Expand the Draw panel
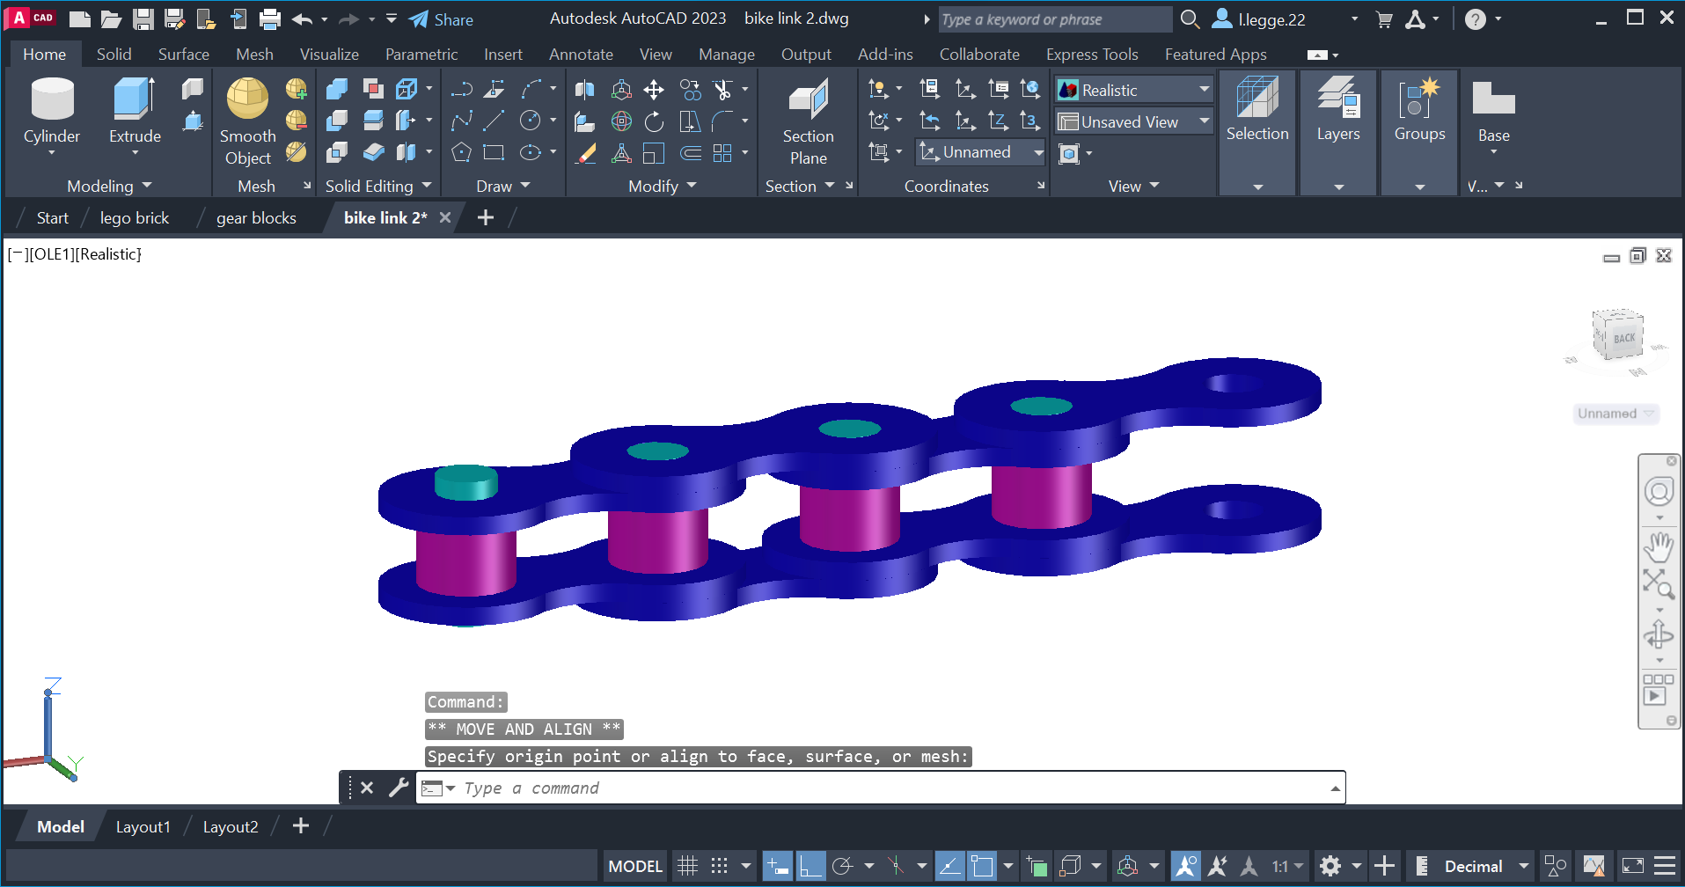This screenshot has width=1685, height=887. pos(503,186)
